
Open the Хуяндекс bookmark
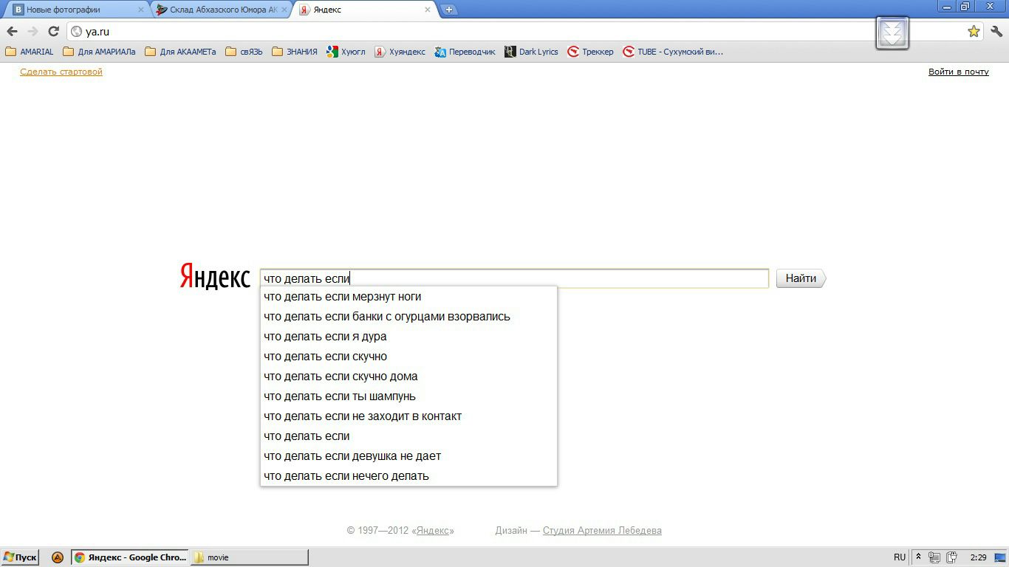(x=400, y=52)
